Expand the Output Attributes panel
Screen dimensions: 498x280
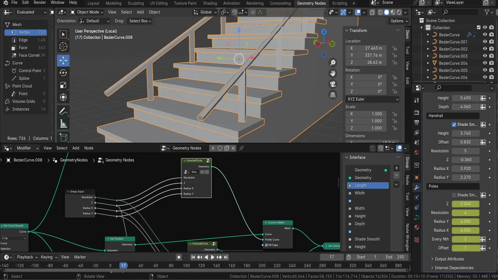[449, 259]
